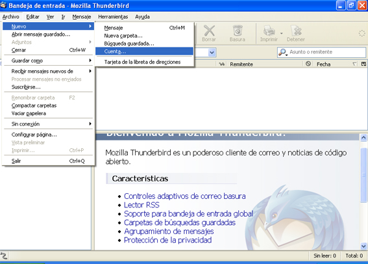Choose Búsqueda guardada... entry
This screenshot has width=368, height=264.
(144, 44)
